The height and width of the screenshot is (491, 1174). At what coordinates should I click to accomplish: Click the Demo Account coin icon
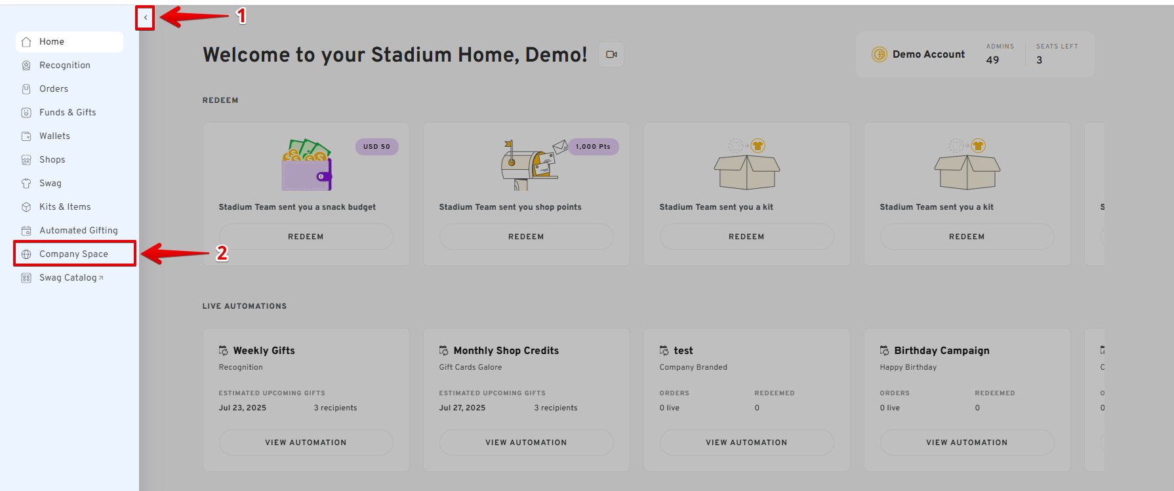point(879,54)
